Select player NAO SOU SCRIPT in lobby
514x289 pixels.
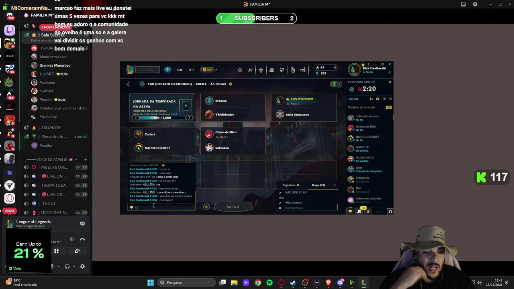click(162, 148)
